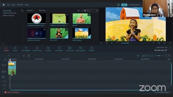The image size is (173, 97).
Task: Click the Filmora app logo
Action: tap(4, 5)
